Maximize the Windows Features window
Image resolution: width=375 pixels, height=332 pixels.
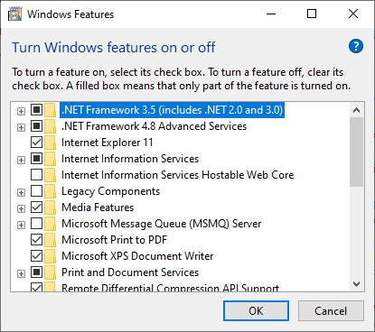point(312,14)
